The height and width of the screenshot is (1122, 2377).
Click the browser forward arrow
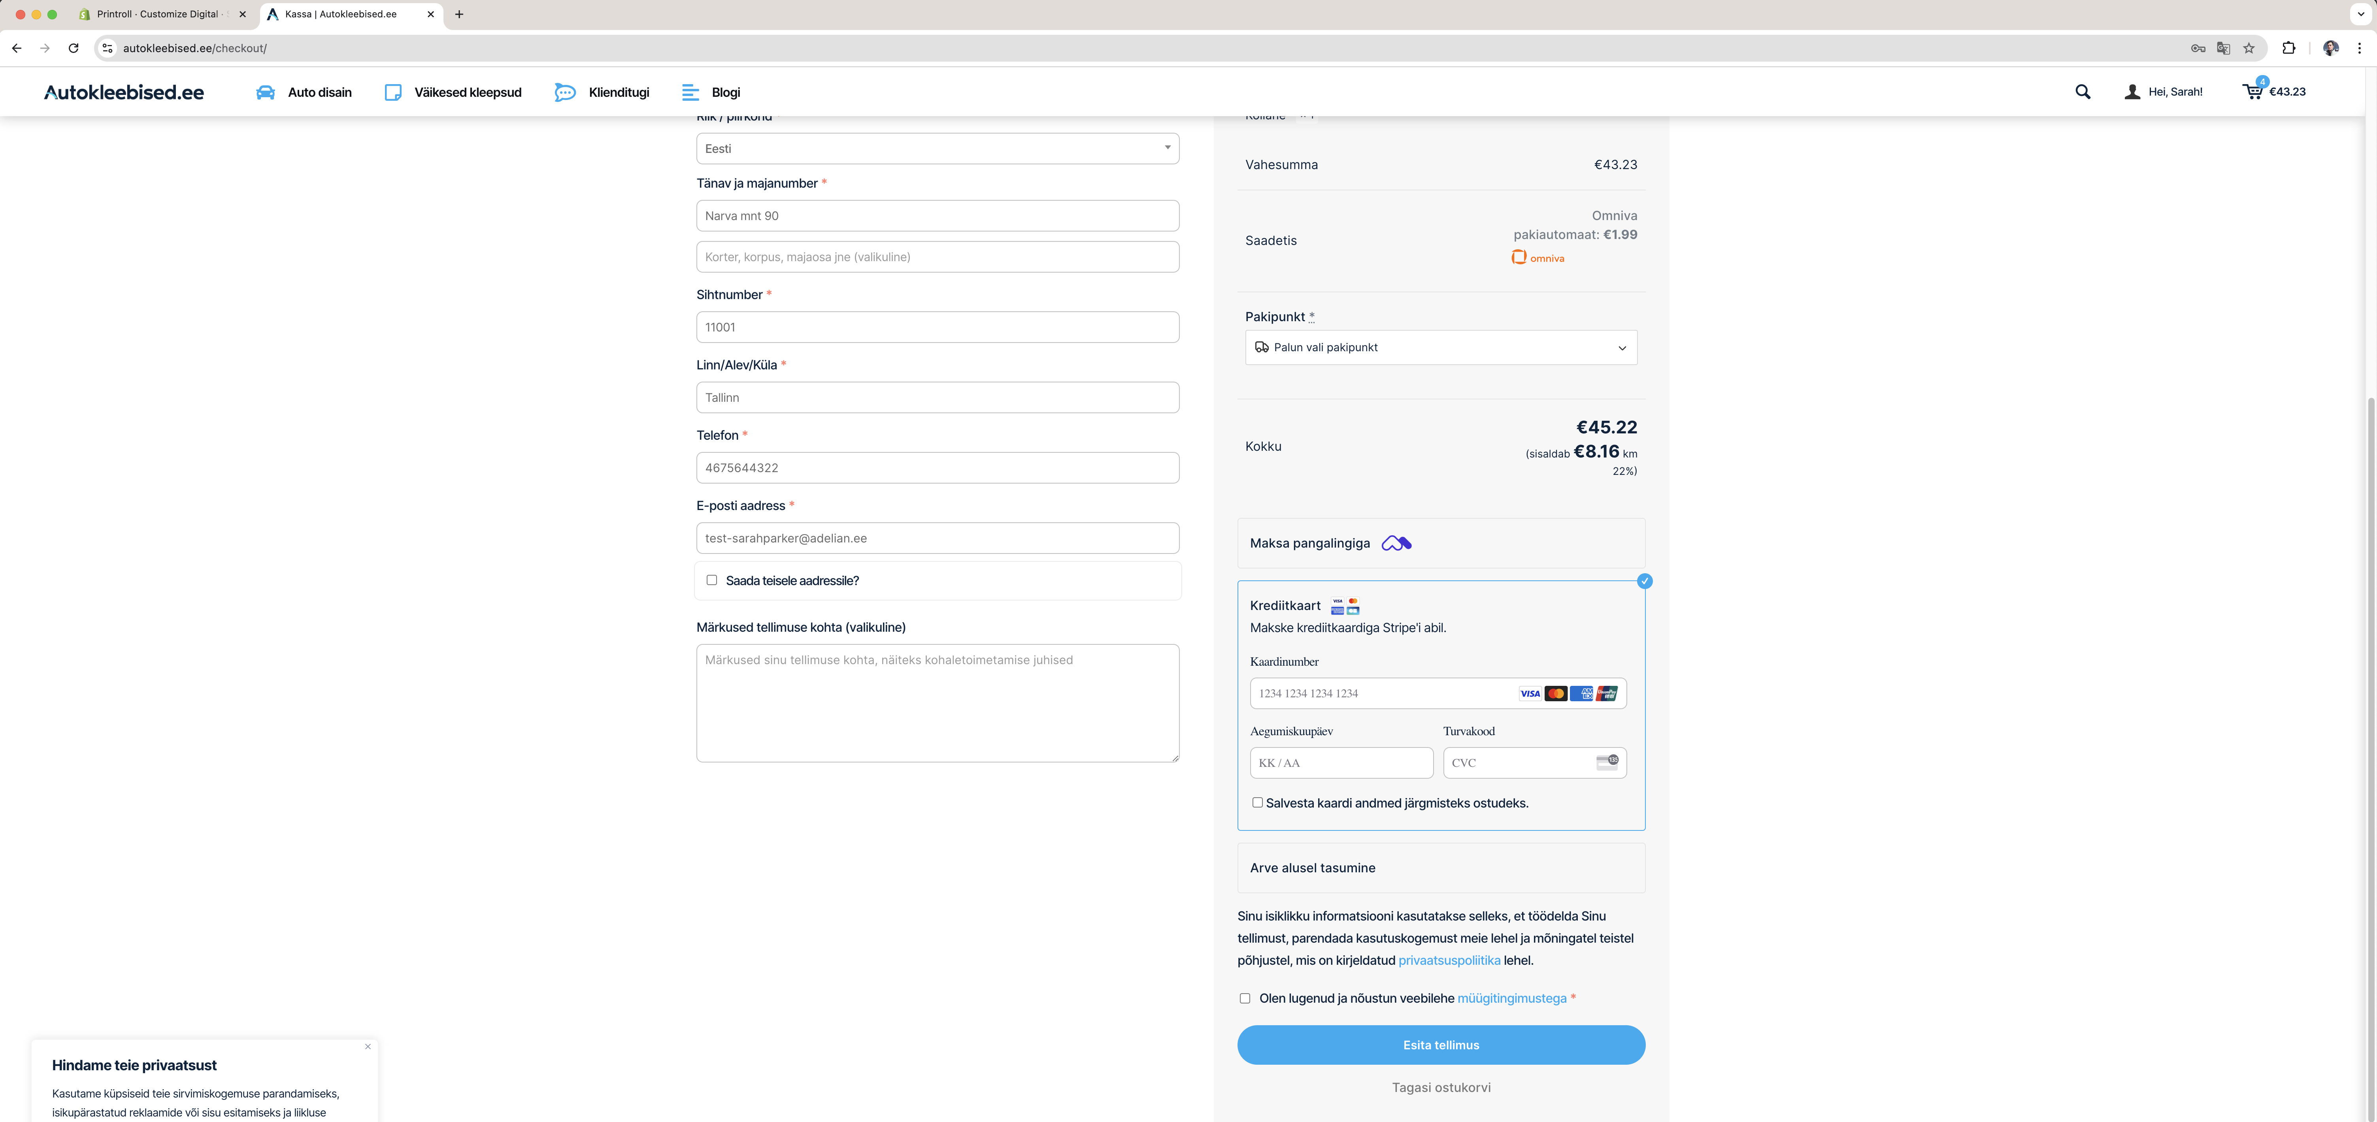coord(45,48)
